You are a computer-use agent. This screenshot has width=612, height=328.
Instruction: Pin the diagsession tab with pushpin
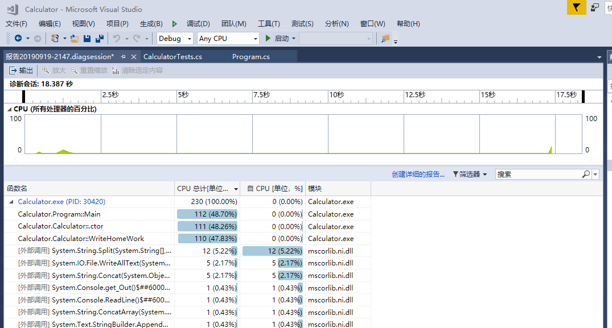pyautogui.click(x=124, y=57)
